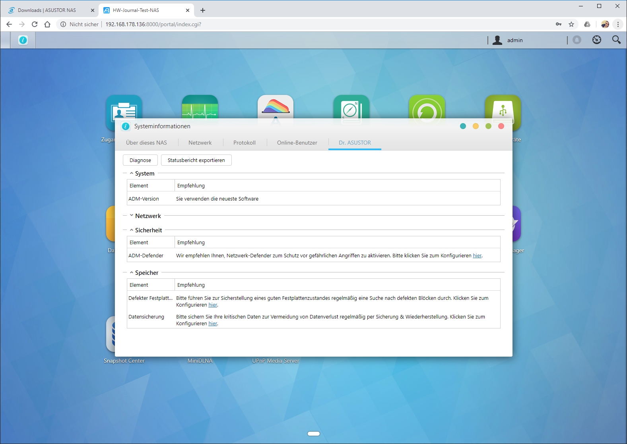Close the Downloads | ASUSTOR NAS tab
This screenshot has height=444, width=627.
(92, 10)
